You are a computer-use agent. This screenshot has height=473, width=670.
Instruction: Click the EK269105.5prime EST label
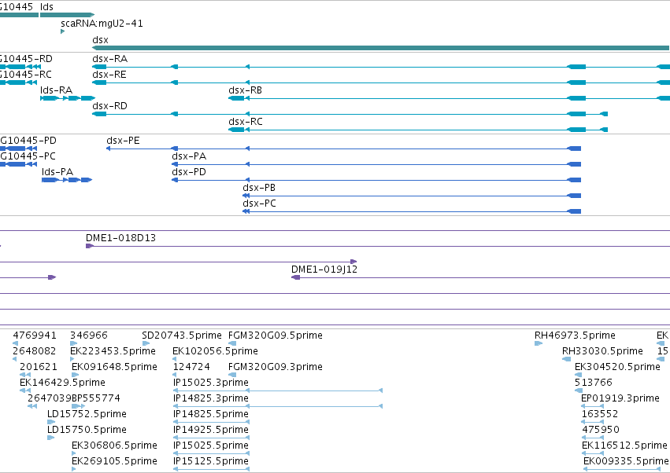(114, 461)
